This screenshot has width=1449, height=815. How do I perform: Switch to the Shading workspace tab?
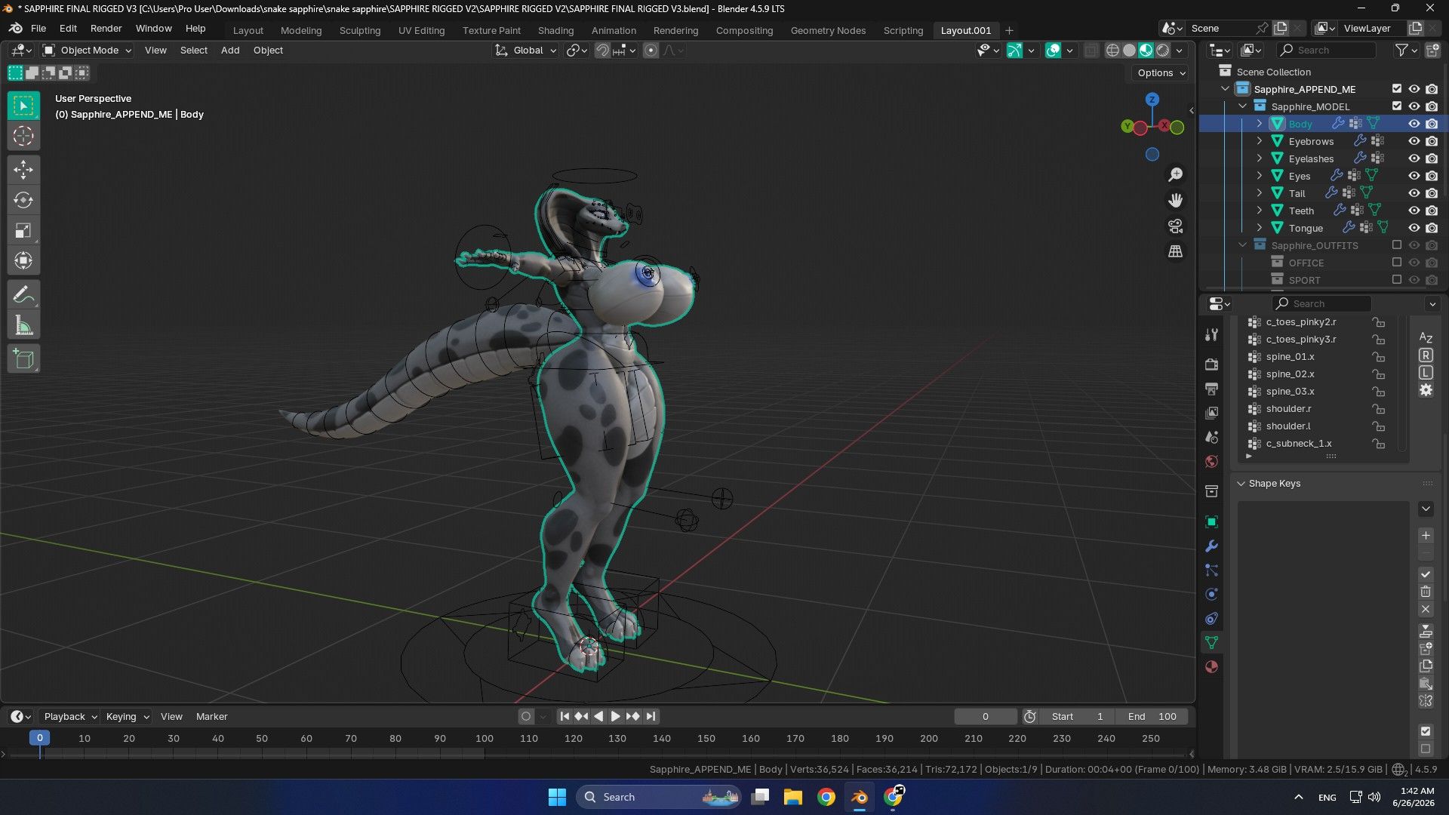555,31
